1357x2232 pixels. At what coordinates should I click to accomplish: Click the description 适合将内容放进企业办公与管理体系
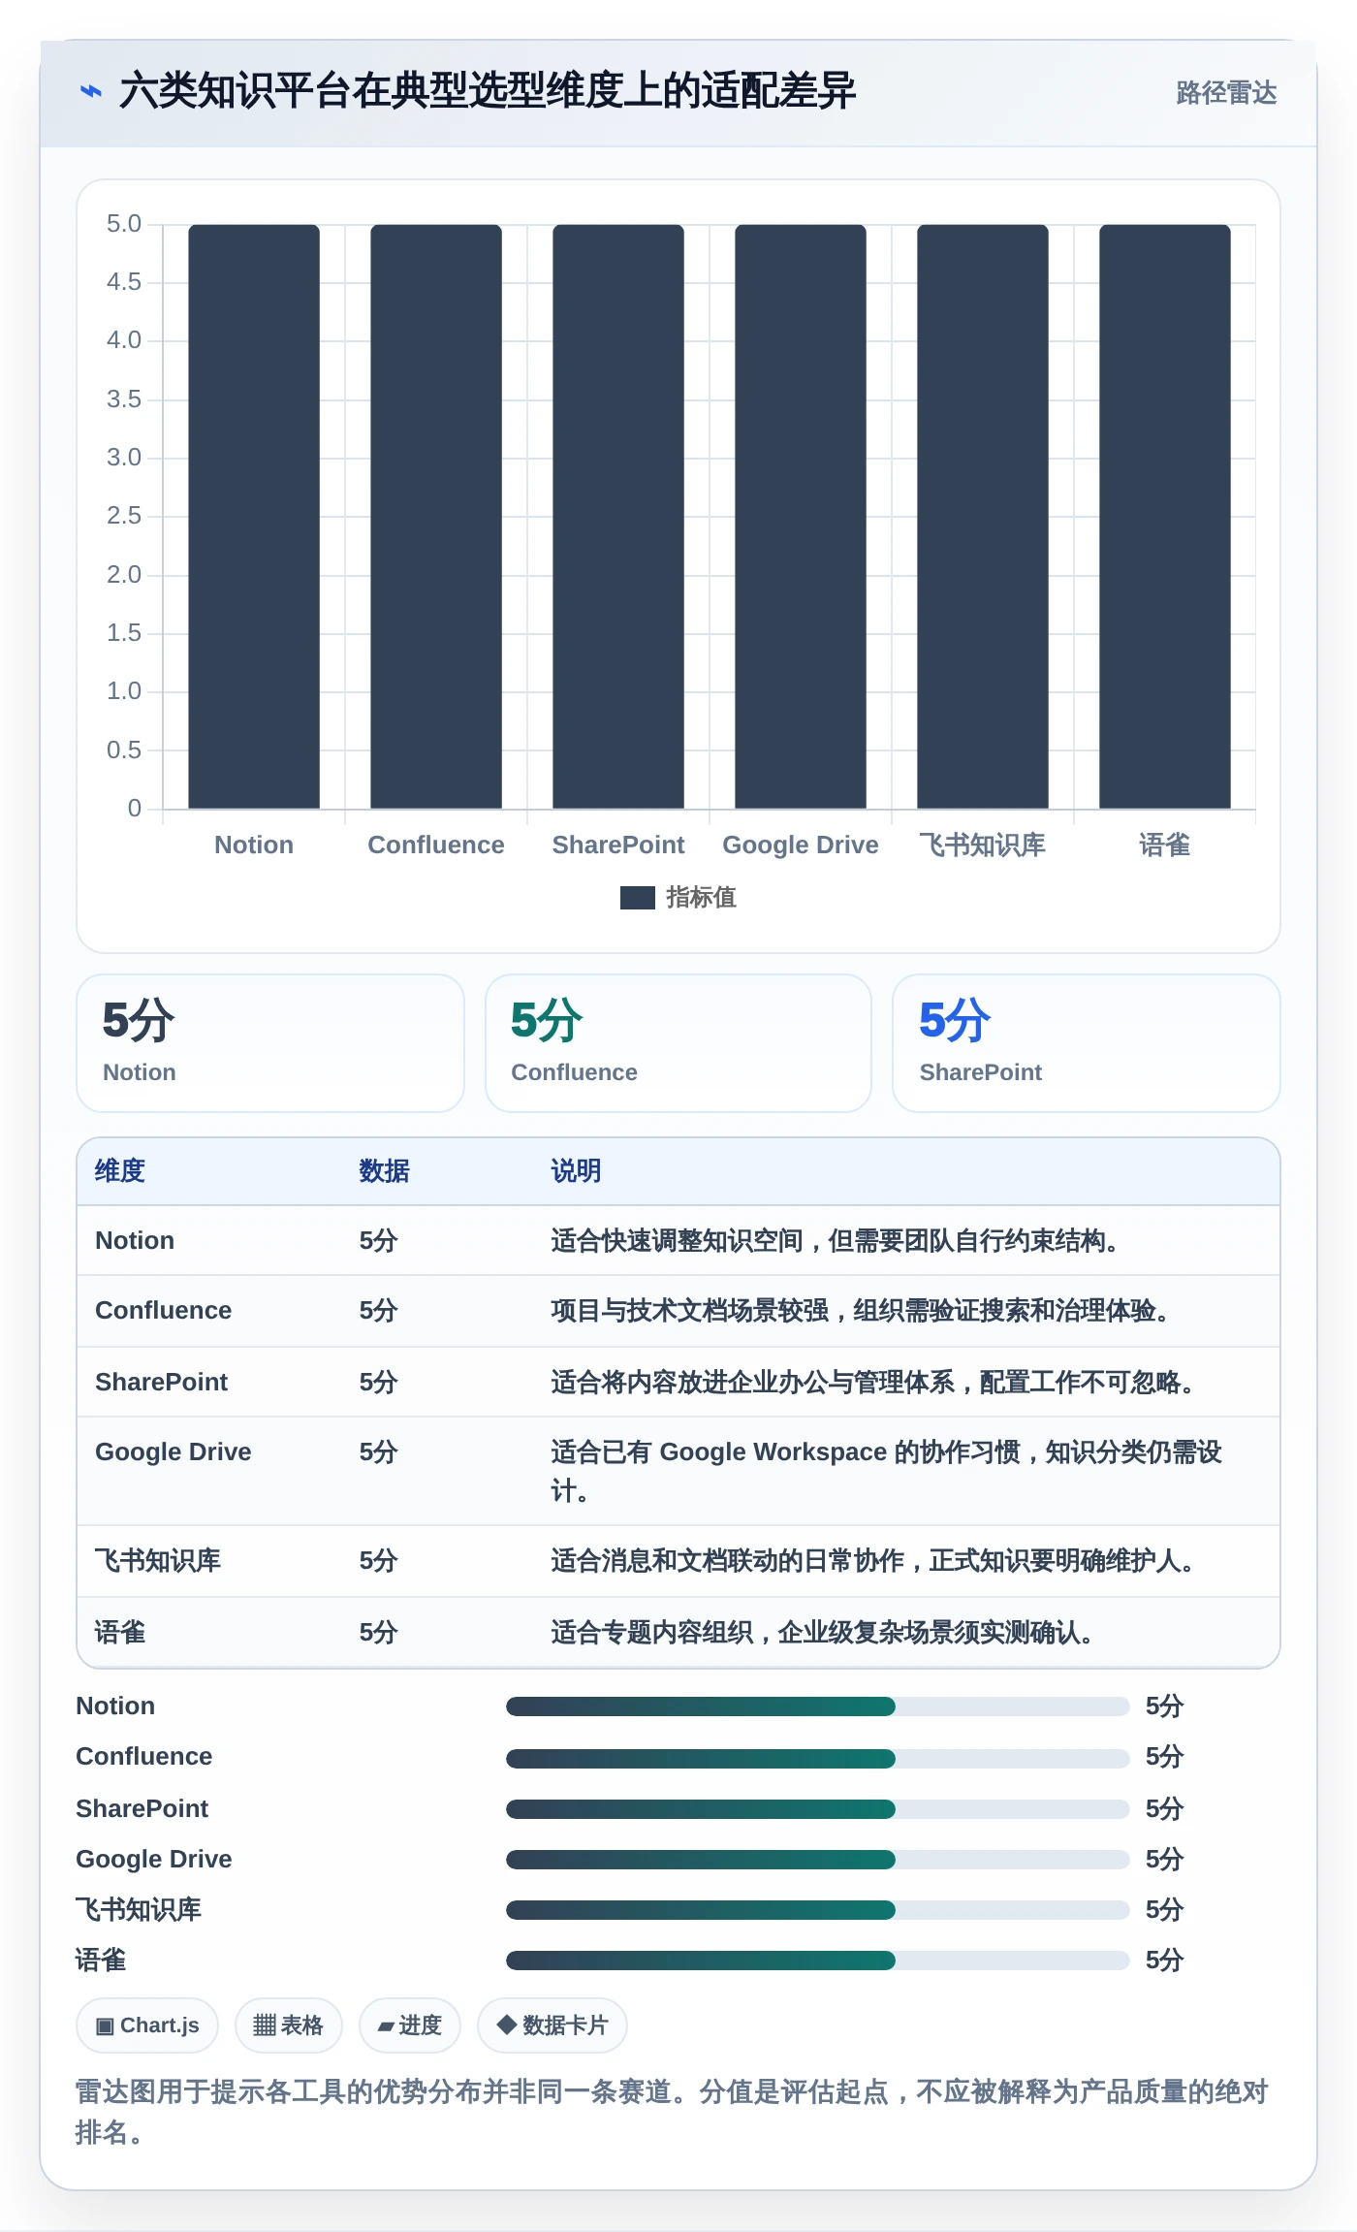(x=872, y=1382)
